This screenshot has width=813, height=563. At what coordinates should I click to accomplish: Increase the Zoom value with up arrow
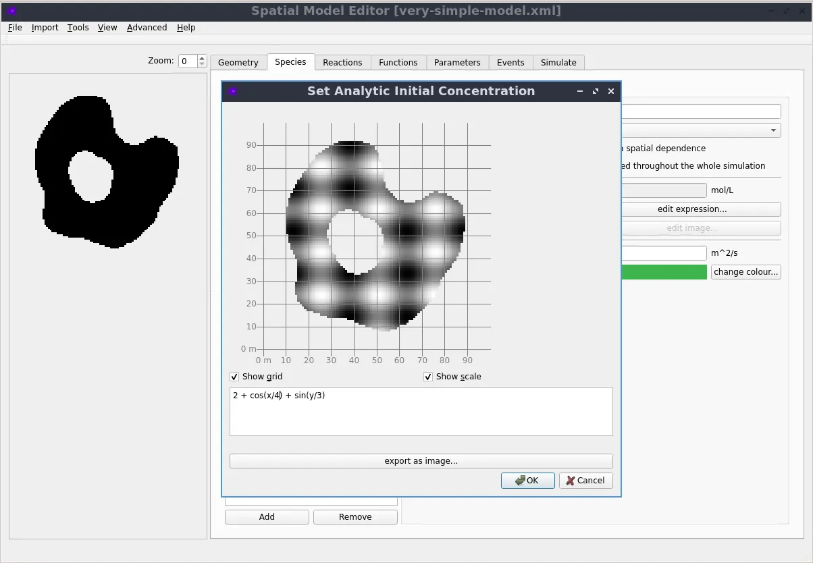click(202, 58)
